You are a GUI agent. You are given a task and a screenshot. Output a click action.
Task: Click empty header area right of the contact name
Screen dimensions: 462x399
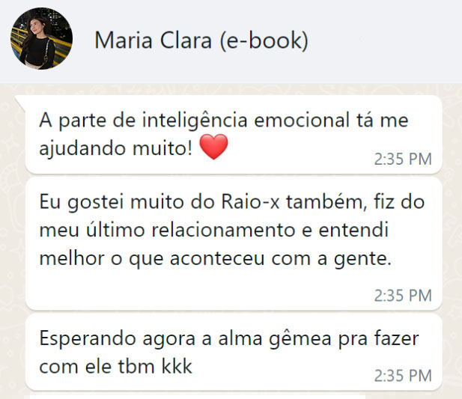click(383, 40)
